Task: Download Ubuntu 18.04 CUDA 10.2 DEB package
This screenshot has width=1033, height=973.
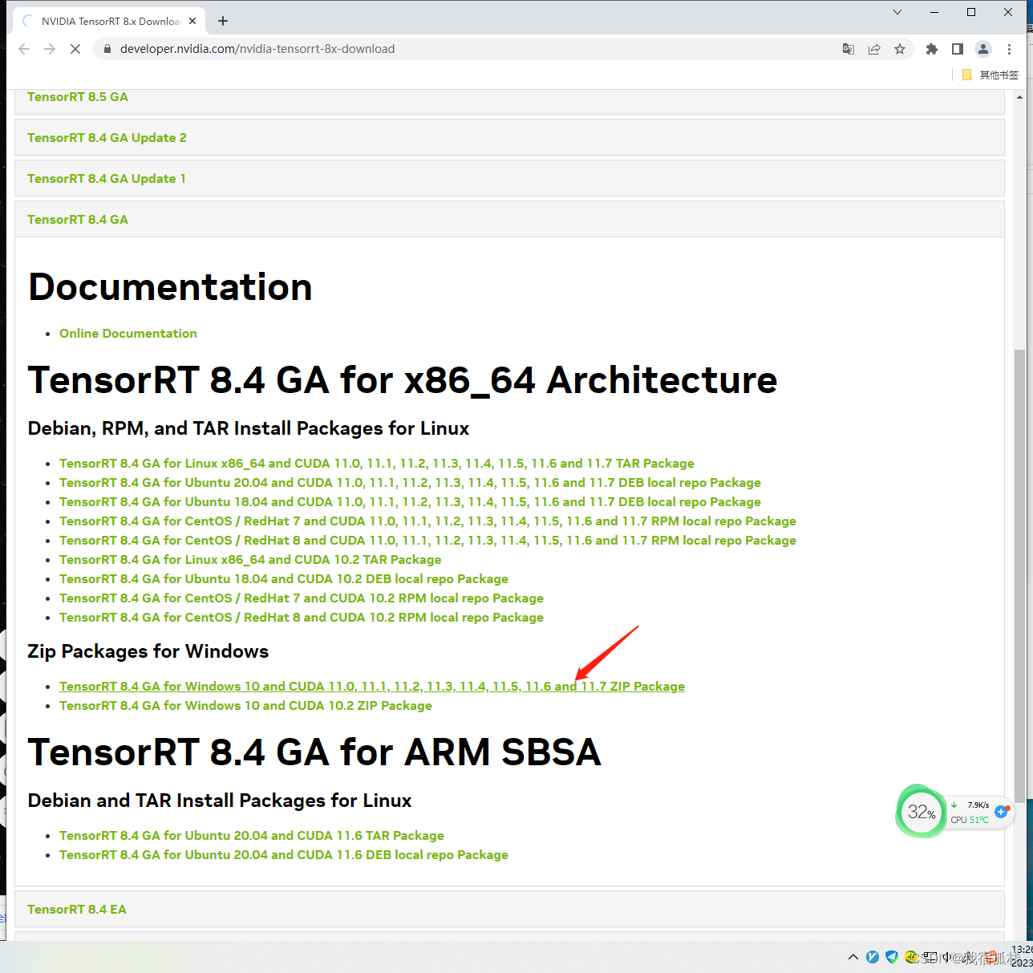Action: pos(284,579)
